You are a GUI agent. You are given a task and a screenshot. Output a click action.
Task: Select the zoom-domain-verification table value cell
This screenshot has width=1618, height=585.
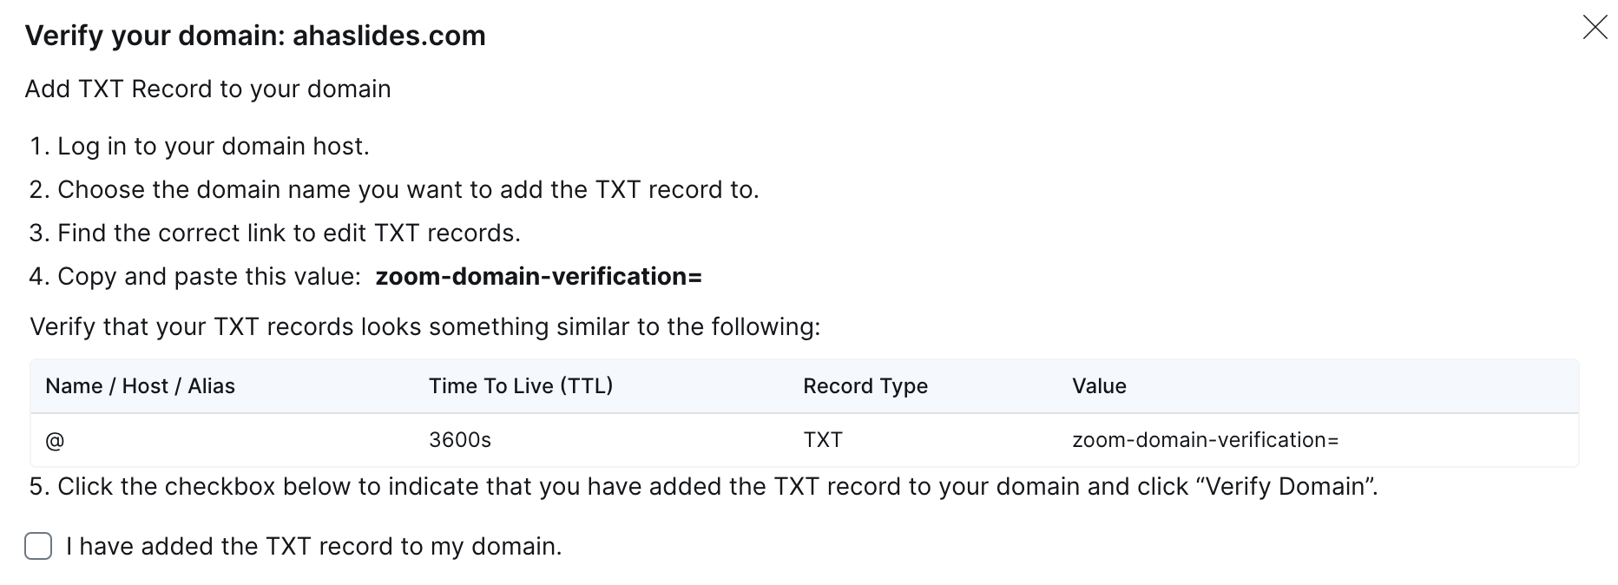[1205, 440]
